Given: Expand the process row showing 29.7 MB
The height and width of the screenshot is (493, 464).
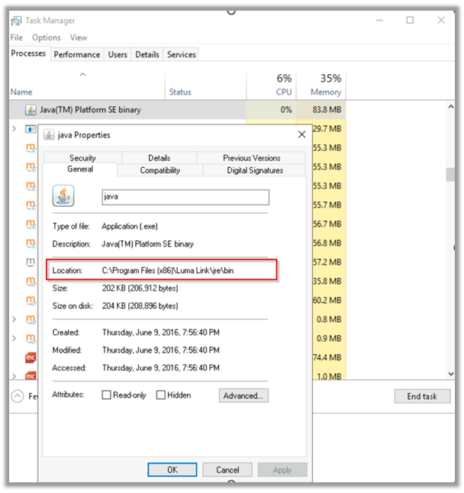Looking at the screenshot, I should click(x=14, y=128).
